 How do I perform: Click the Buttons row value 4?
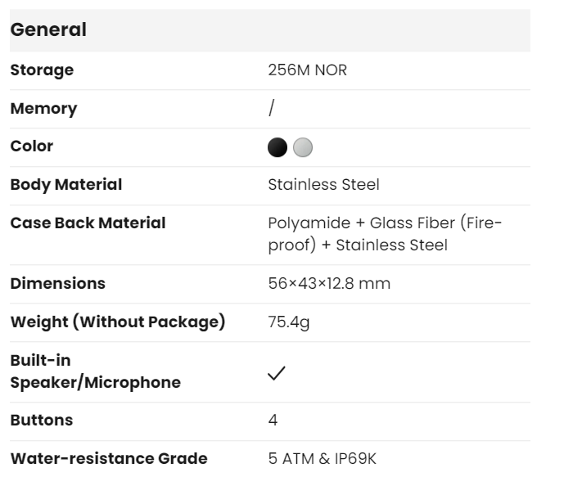[273, 421]
